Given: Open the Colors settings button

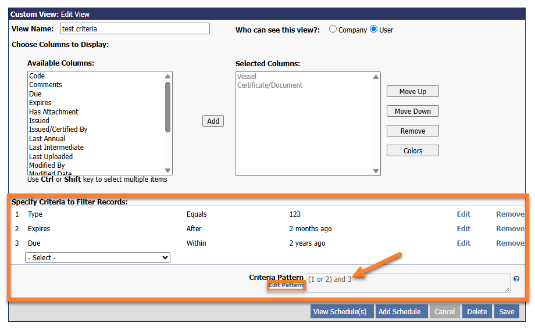Looking at the screenshot, I should pyautogui.click(x=413, y=150).
